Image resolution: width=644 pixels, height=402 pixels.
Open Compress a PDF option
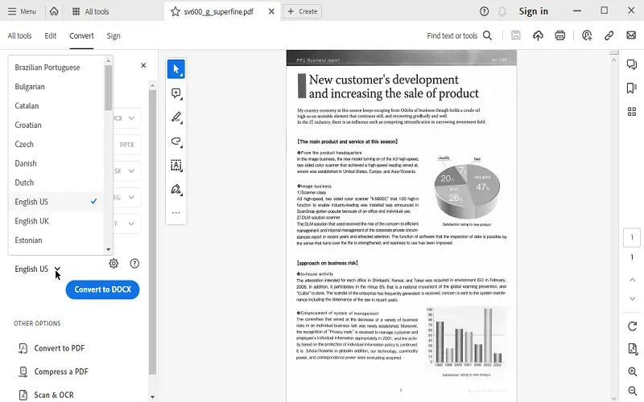click(53, 371)
